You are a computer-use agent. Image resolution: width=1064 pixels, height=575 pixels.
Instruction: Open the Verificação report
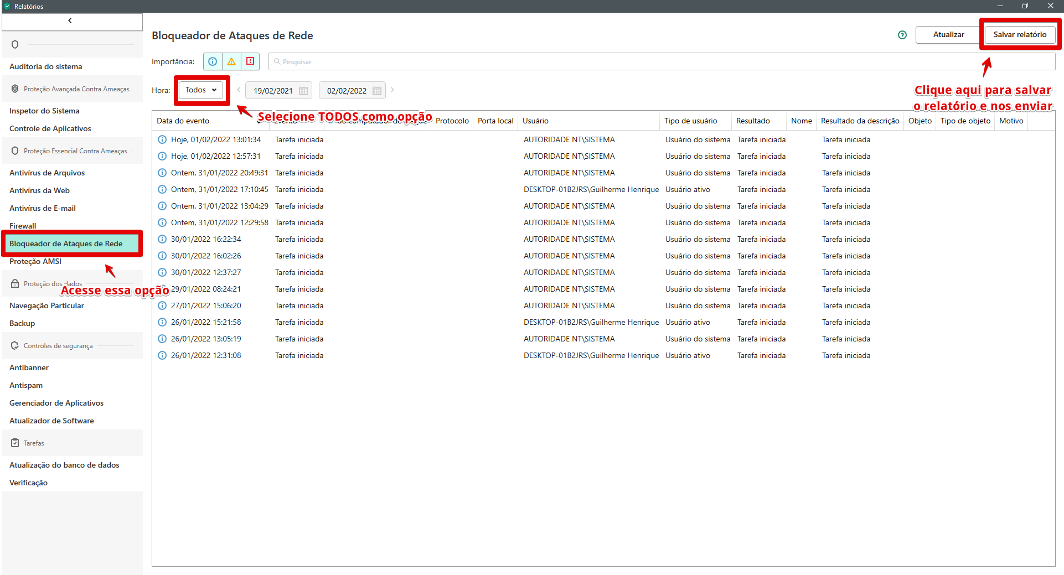click(28, 483)
